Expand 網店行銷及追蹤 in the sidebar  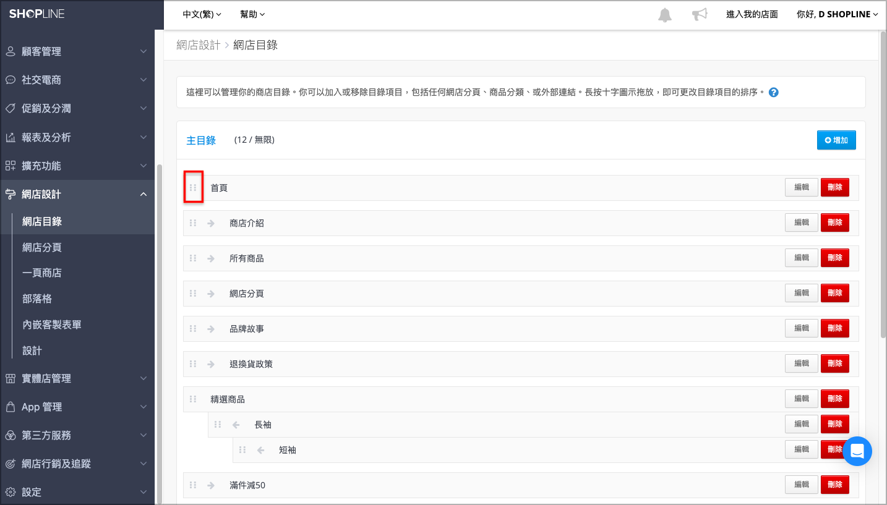pos(77,464)
